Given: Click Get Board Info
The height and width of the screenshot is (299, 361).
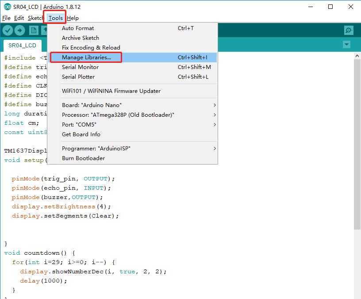Looking at the screenshot, I should [x=81, y=134].
